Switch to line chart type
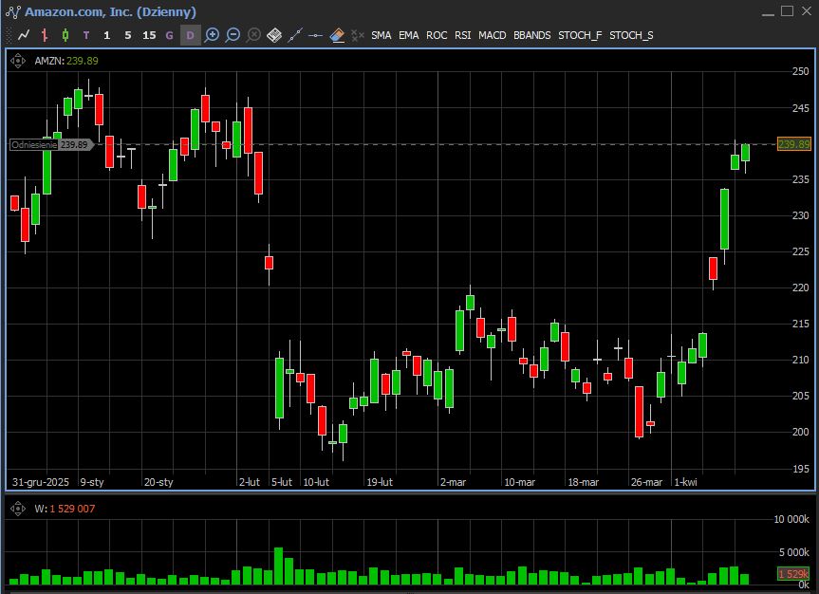Viewport: 819px width, 594px height. pos(24,35)
